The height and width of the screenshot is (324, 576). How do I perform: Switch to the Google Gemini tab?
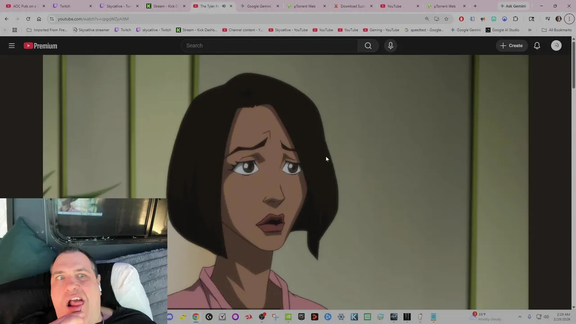click(x=259, y=6)
